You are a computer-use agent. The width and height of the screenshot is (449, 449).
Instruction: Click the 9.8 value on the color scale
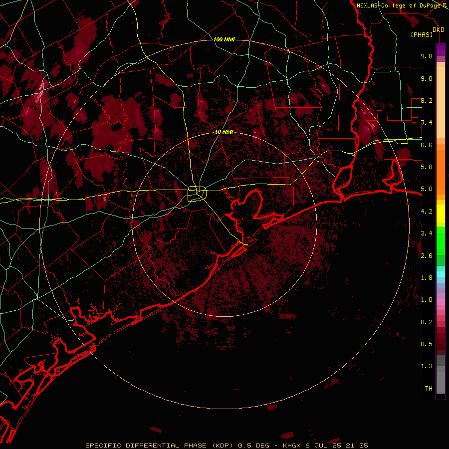(x=427, y=56)
